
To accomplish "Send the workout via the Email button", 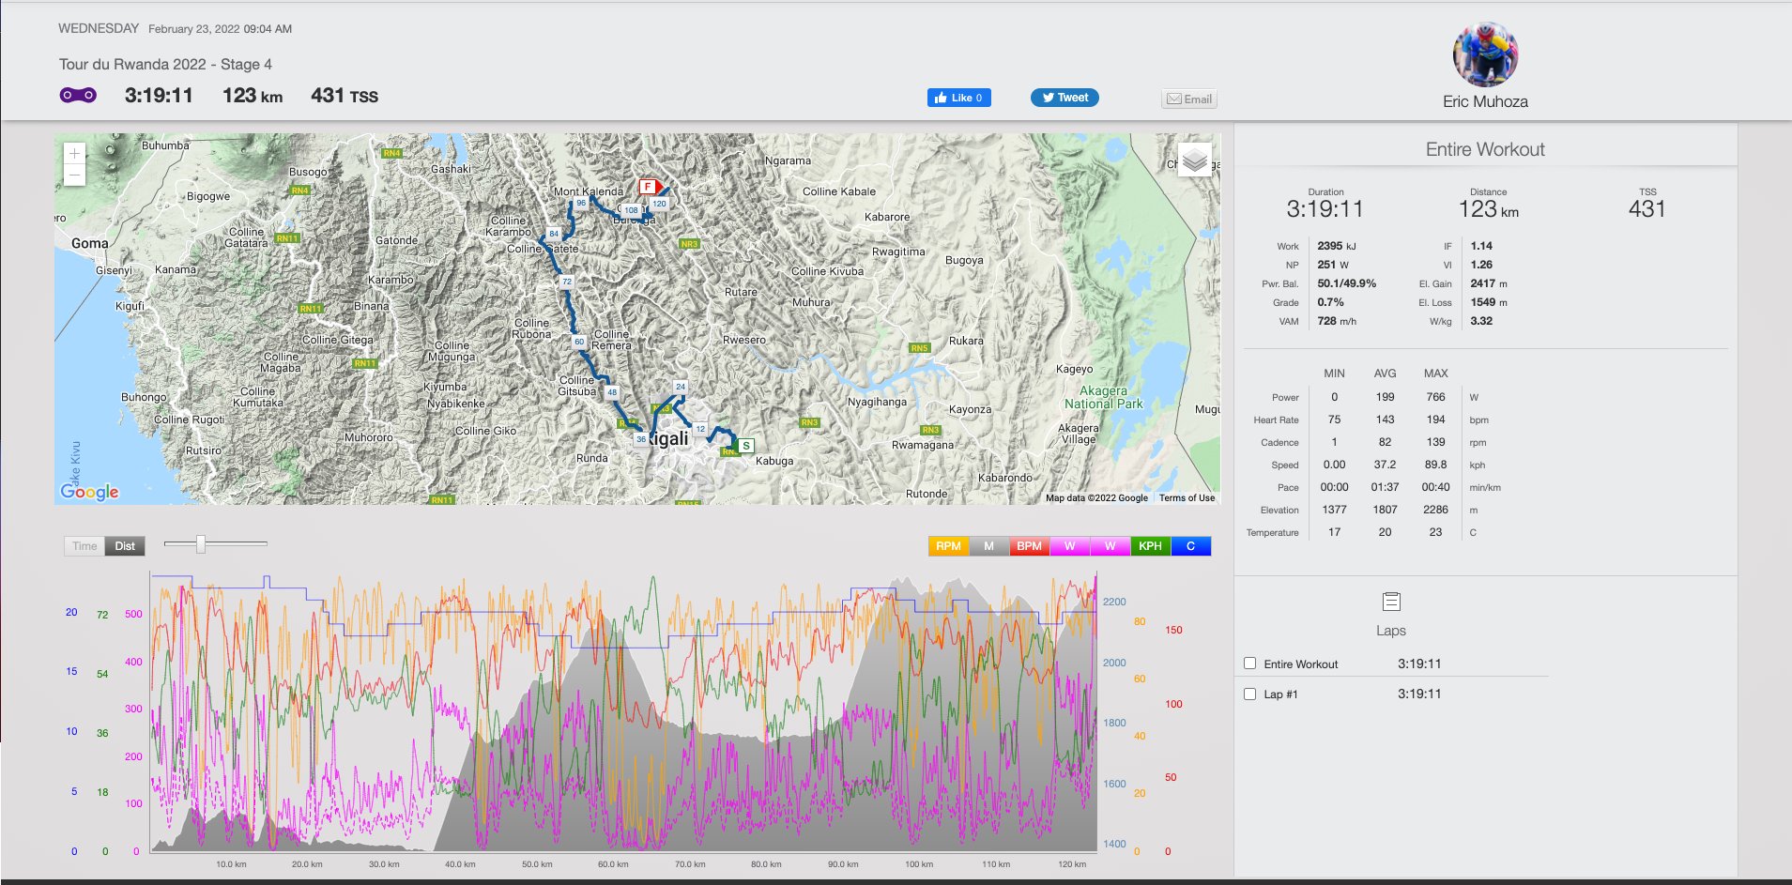I will coord(1189,99).
